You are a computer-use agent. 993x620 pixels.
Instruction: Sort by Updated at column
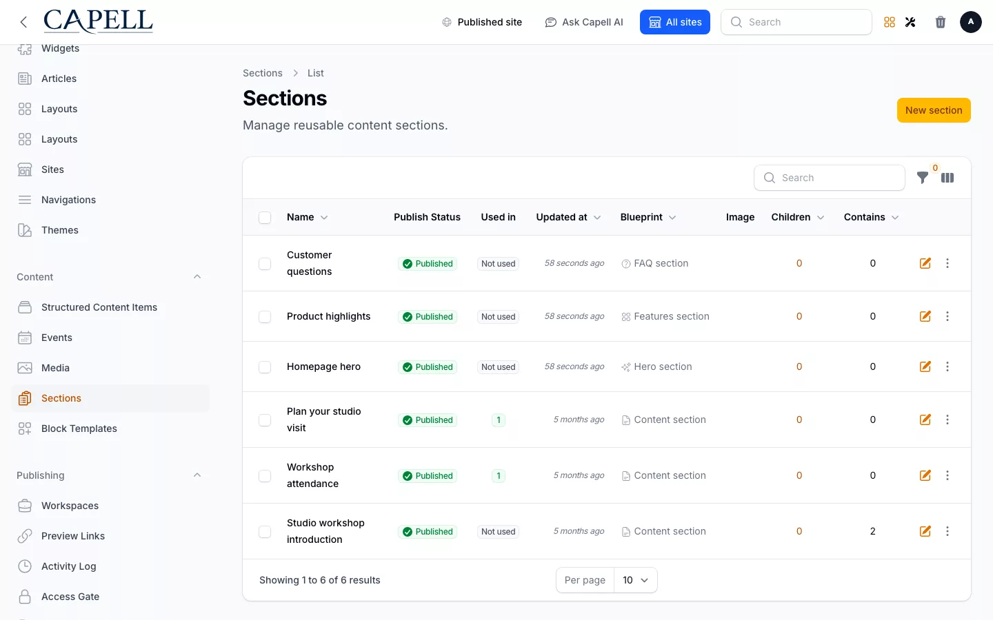(569, 217)
